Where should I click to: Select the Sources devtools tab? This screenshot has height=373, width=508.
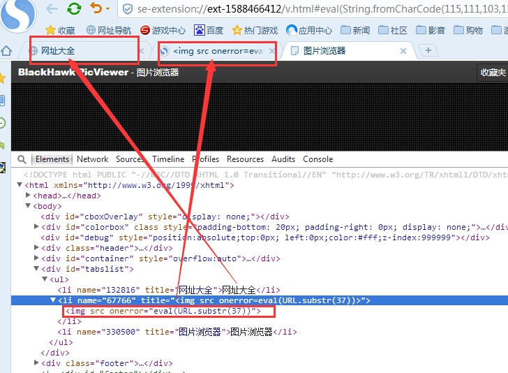pyautogui.click(x=130, y=159)
